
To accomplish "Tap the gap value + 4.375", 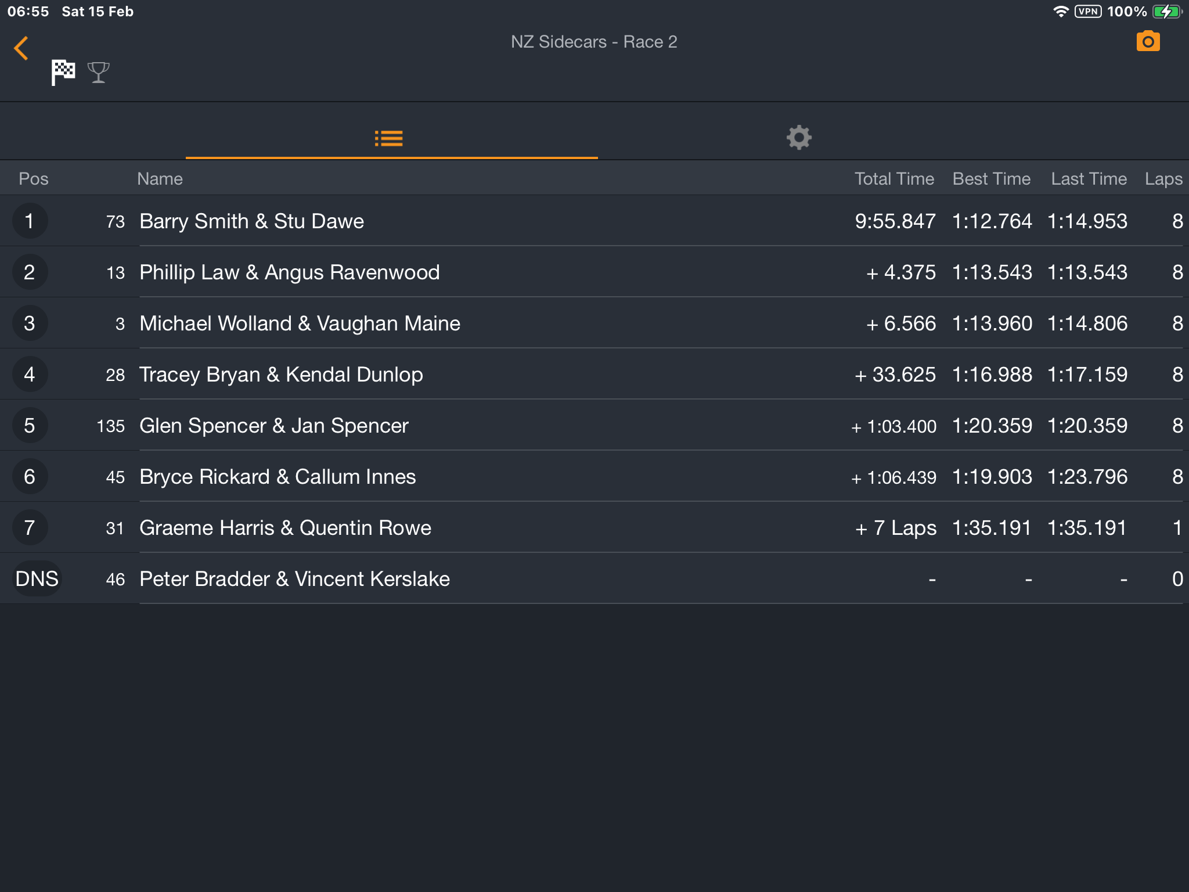I will pos(900,272).
